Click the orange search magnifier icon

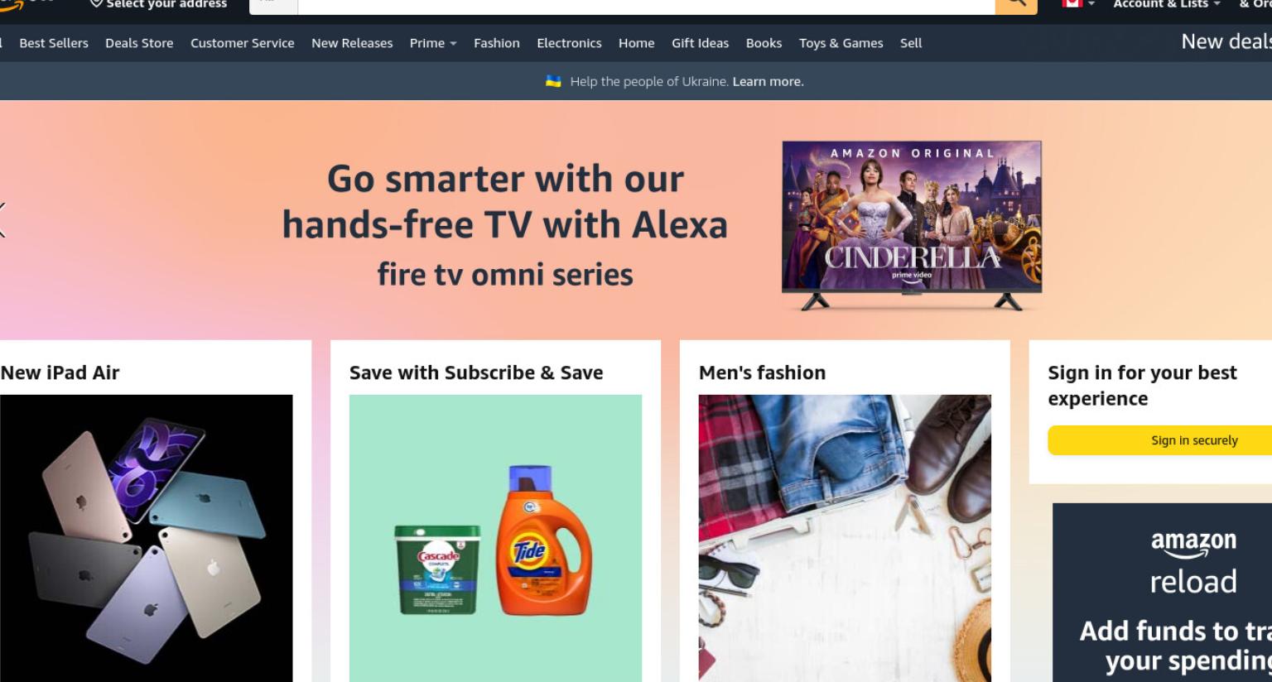click(x=1016, y=4)
